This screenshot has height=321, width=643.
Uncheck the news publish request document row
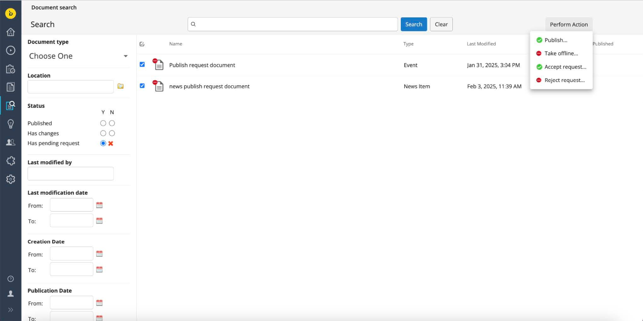[142, 86]
